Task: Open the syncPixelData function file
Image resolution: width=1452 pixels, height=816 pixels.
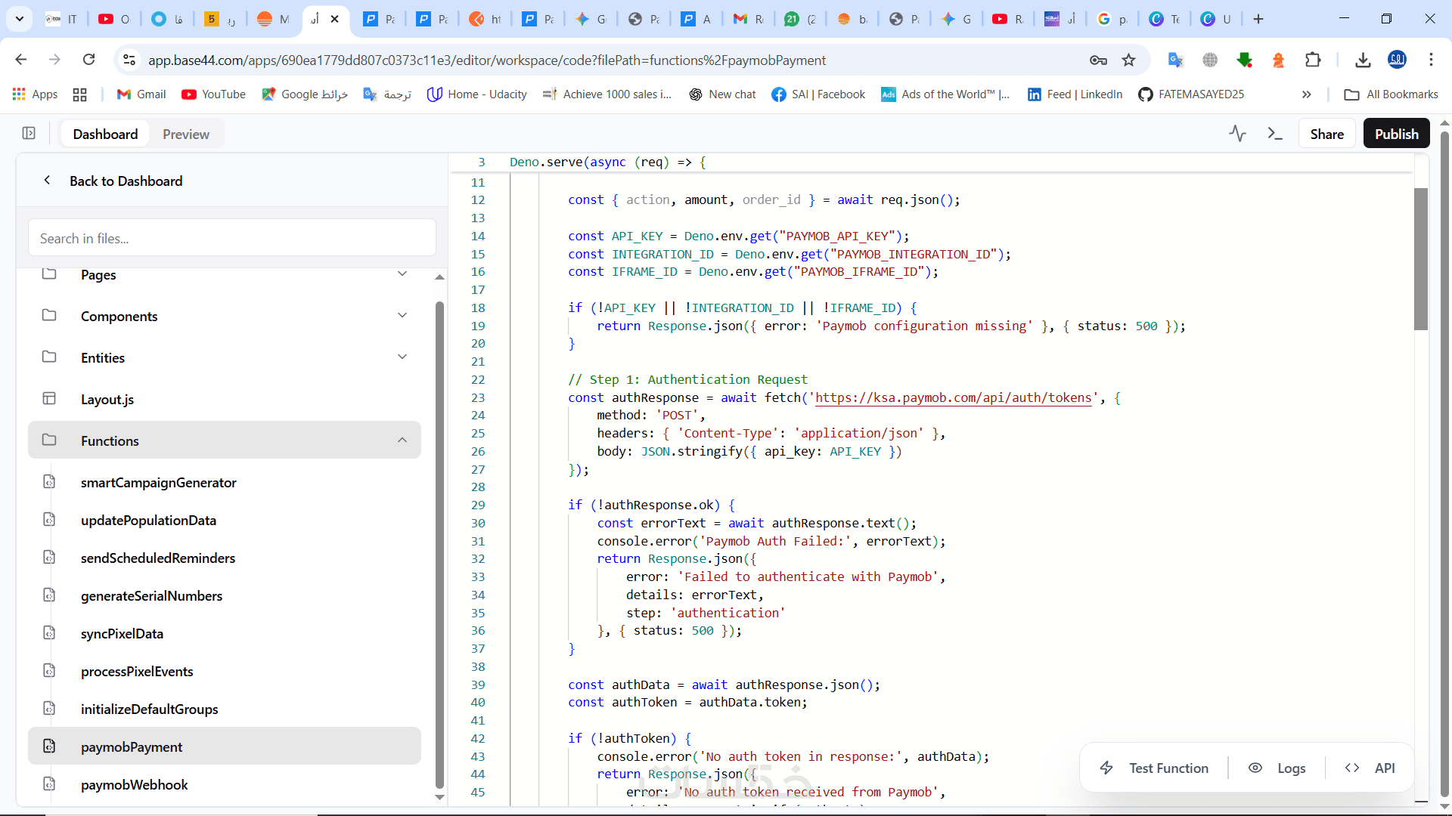Action: coord(122,633)
